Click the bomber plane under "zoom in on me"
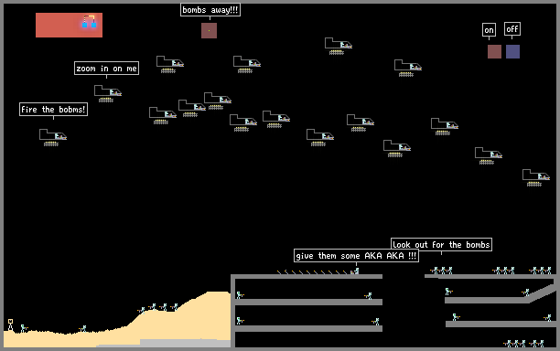This screenshot has height=351, width=560. 108,93
